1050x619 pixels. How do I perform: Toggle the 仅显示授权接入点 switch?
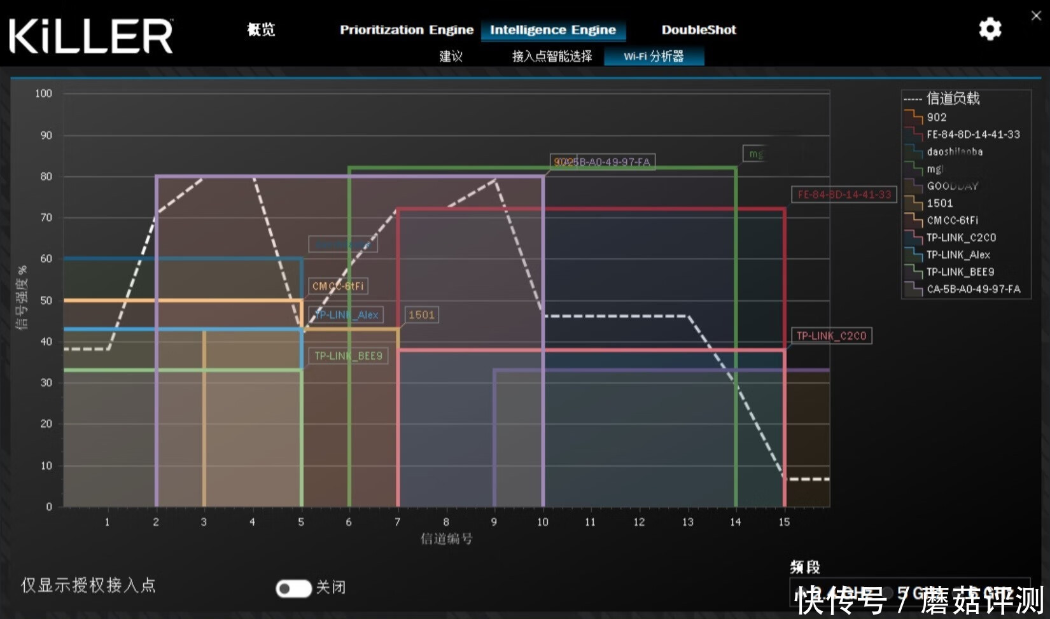coord(293,588)
